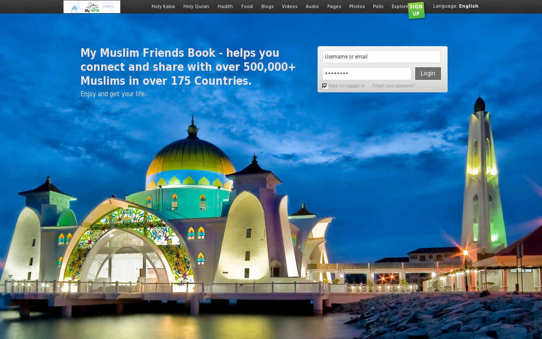The image size is (542, 339).
Task: Open the Holy Kaba menu item
Action: [163, 6]
